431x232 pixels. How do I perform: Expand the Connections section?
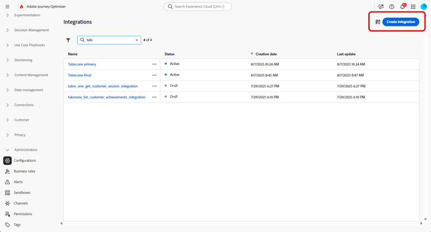tap(7, 105)
